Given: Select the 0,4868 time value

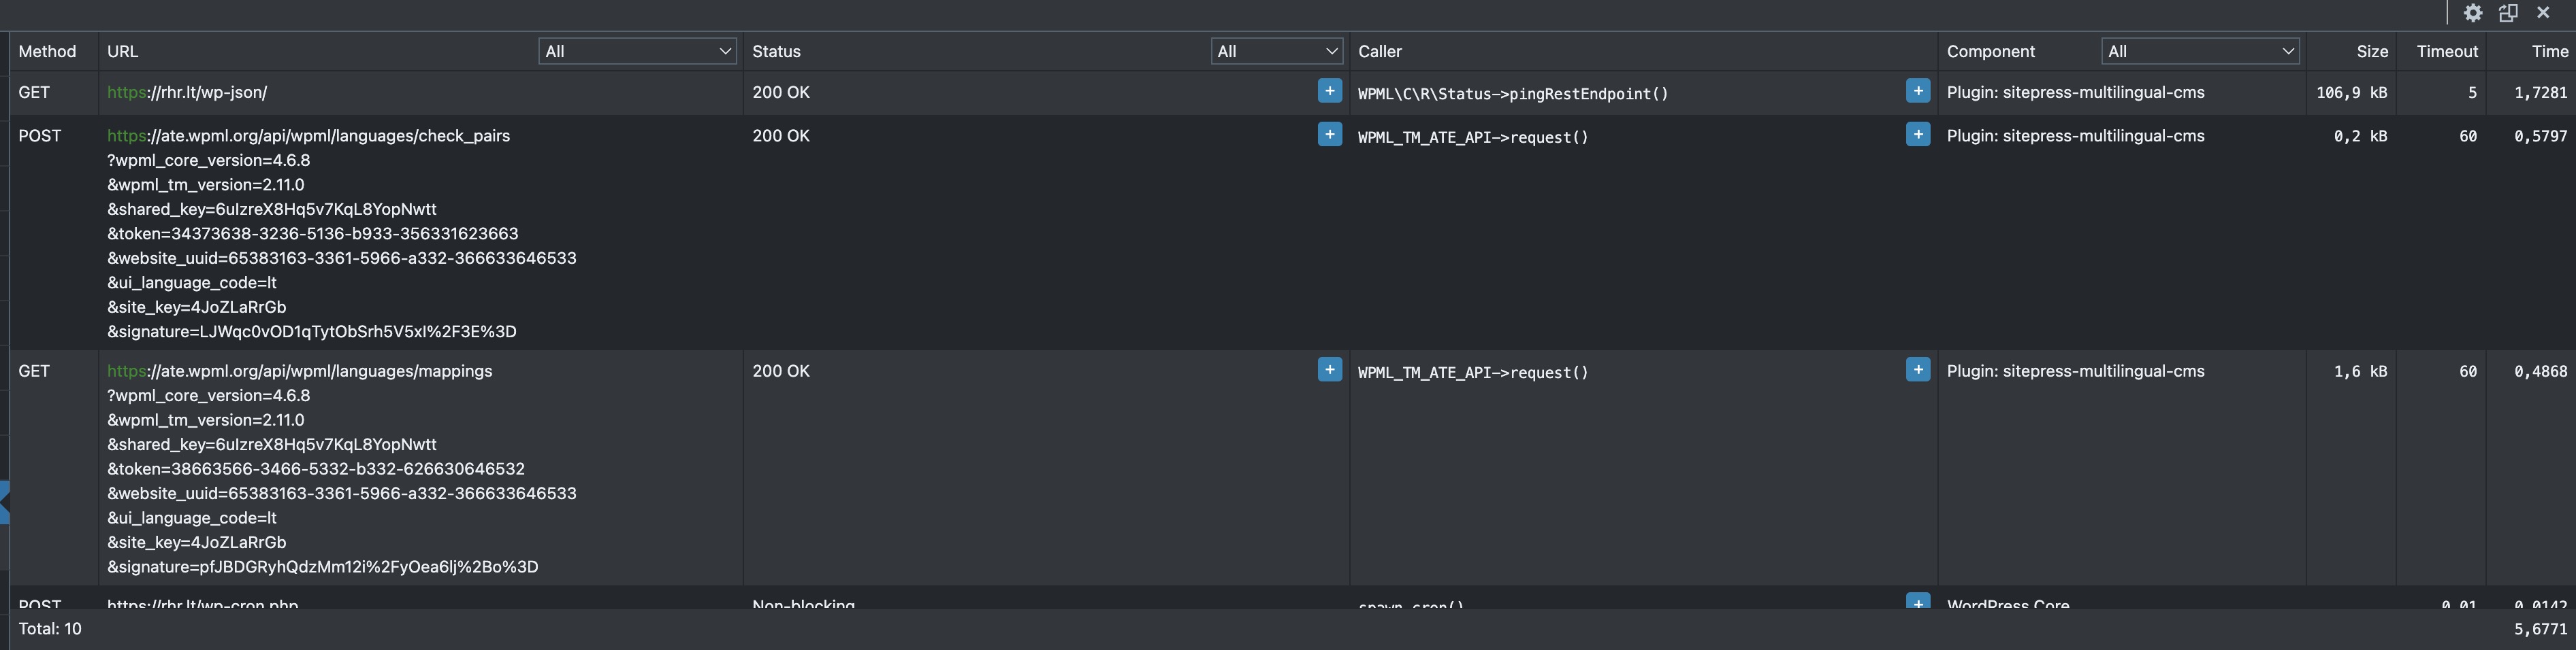Looking at the screenshot, I should point(2540,371).
